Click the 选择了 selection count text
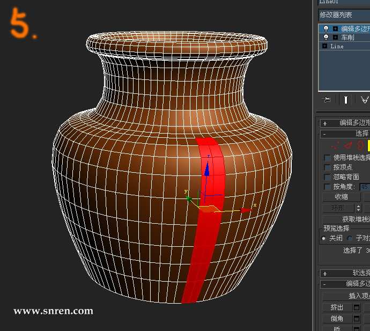 [357, 250]
